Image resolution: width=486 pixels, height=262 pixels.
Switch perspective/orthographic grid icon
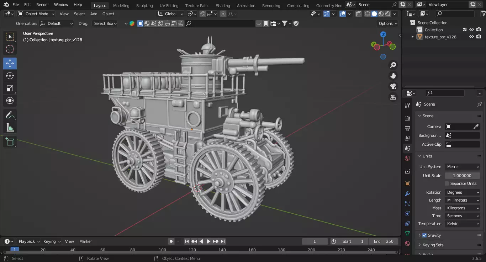coord(393,97)
